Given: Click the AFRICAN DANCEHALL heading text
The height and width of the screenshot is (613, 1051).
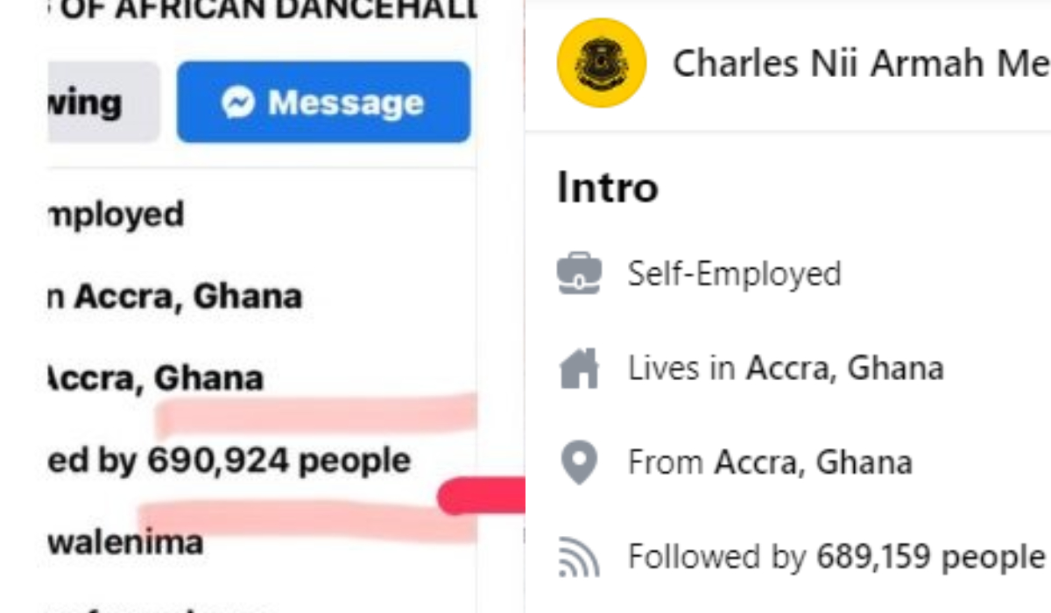Looking at the screenshot, I should point(297,11).
